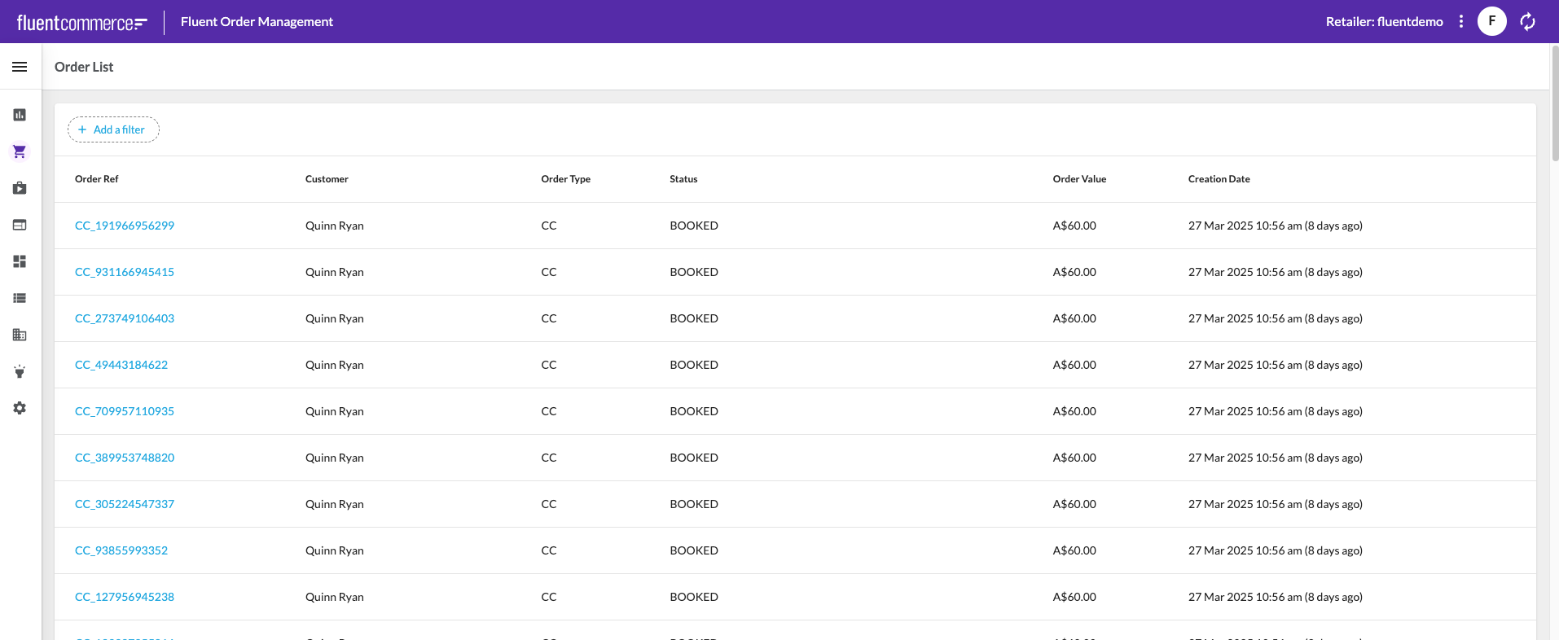The width and height of the screenshot is (1559, 640).
Task: Click the light bulb sidebar icon
Action: (x=20, y=371)
